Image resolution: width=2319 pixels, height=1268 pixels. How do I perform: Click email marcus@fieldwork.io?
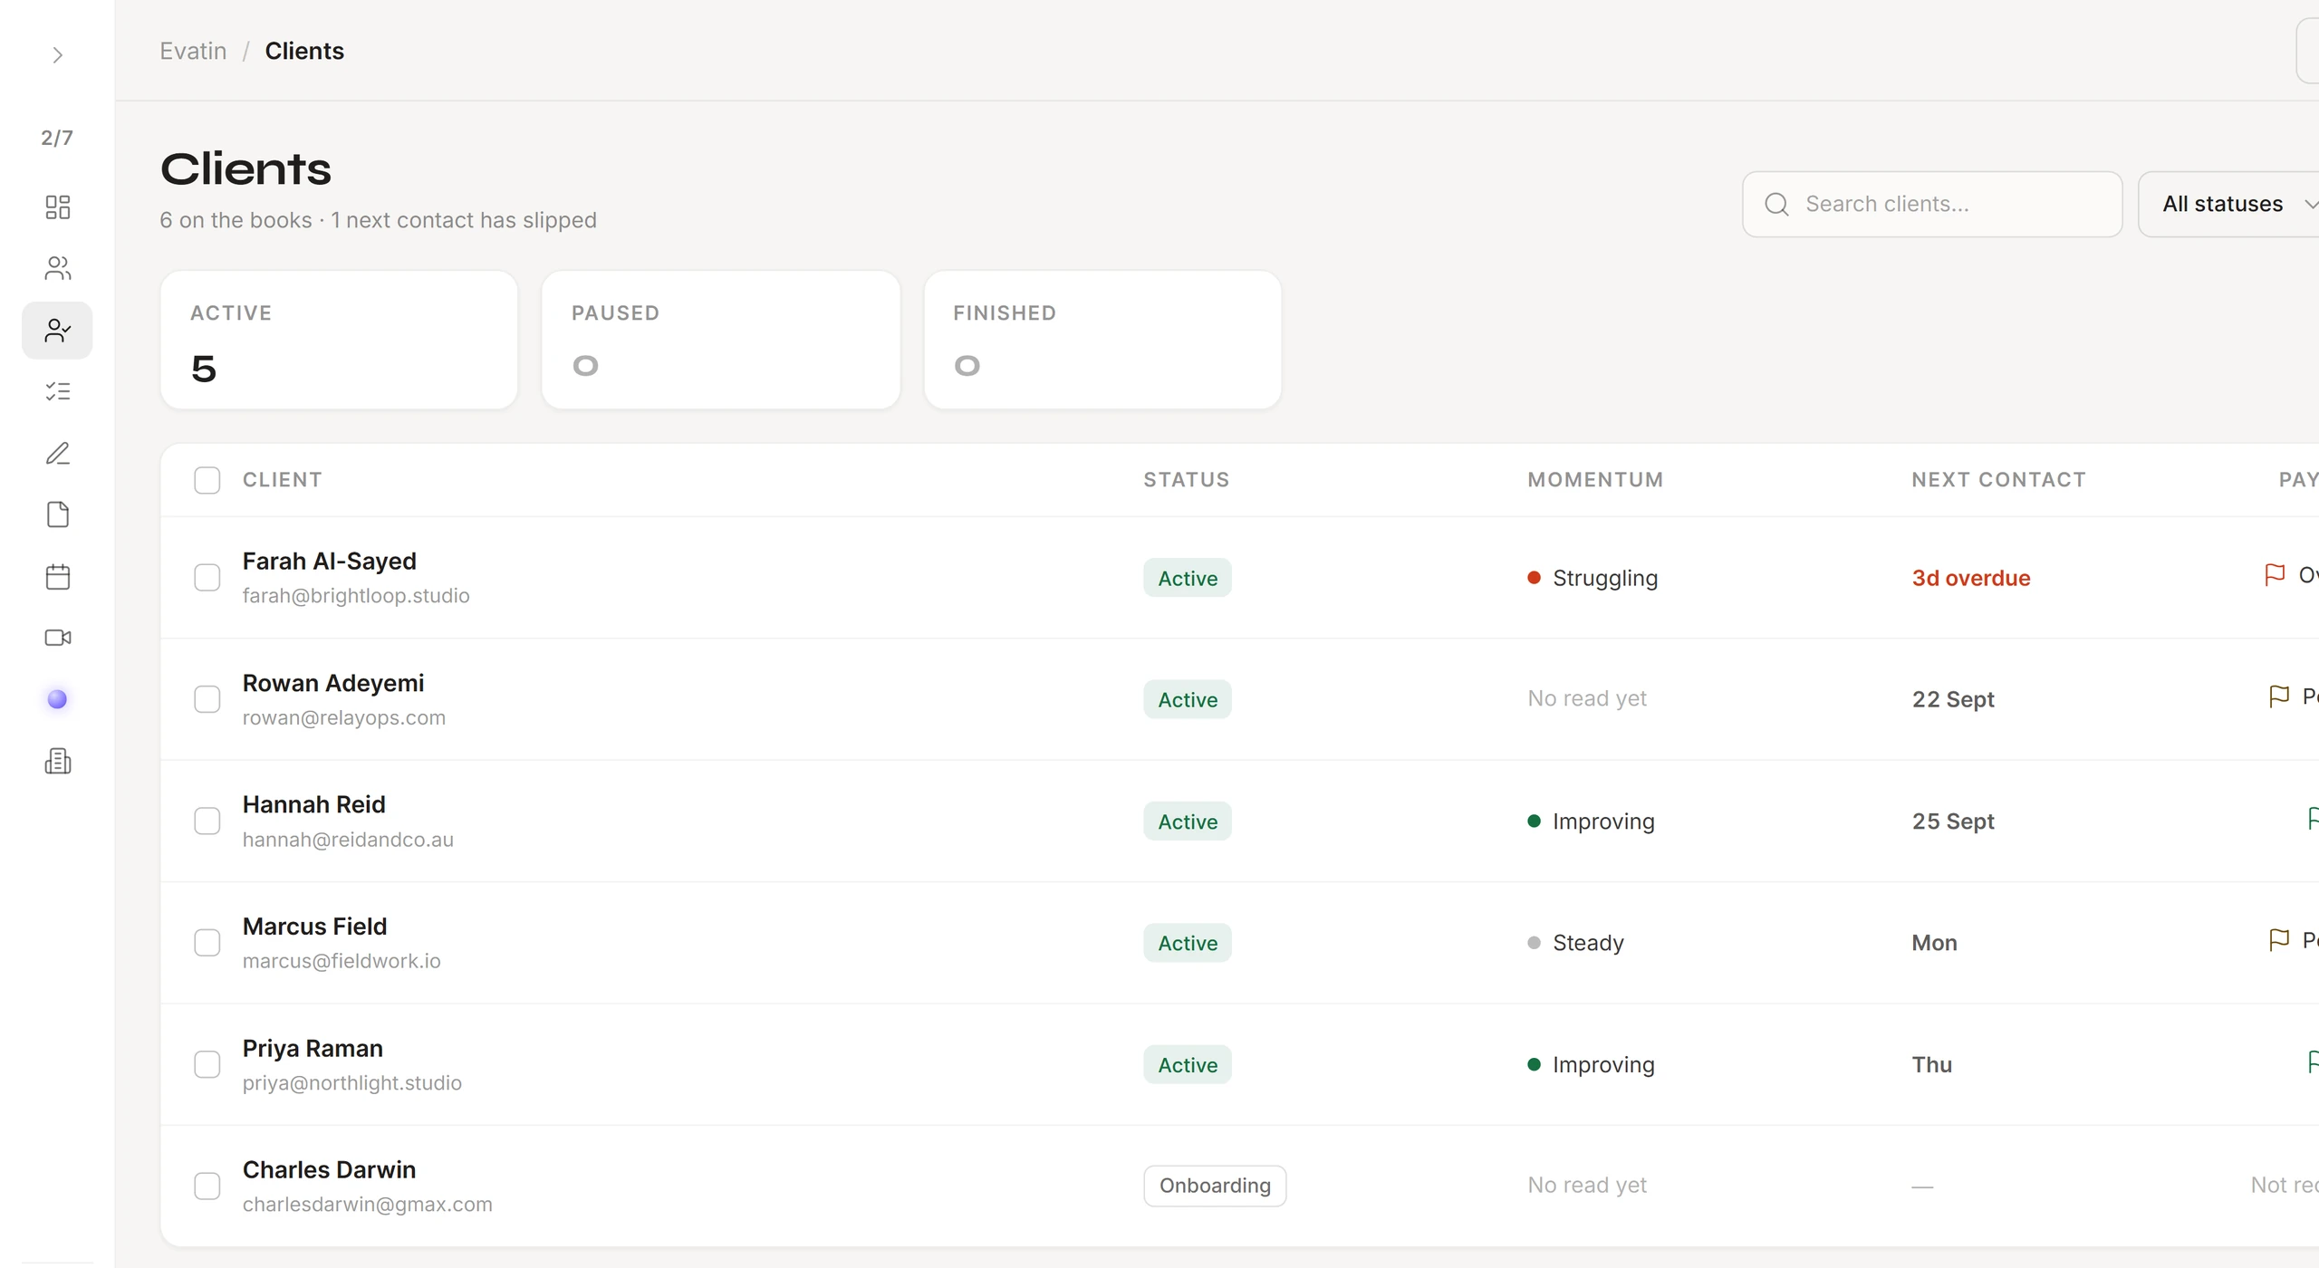tap(342, 961)
